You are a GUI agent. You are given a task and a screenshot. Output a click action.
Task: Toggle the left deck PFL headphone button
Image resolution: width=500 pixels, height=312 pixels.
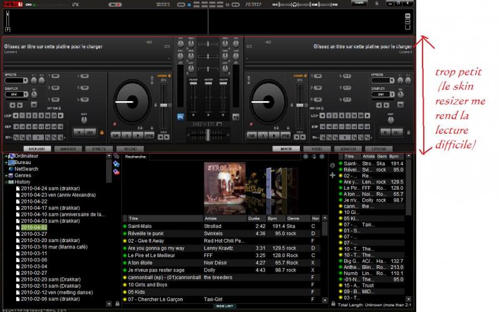pyautogui.click(x=181, y=117)
